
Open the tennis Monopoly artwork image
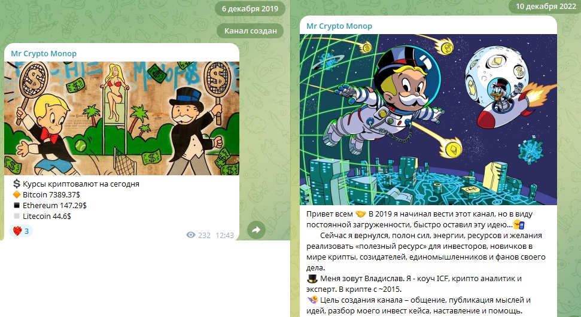[x=121, y=118]
